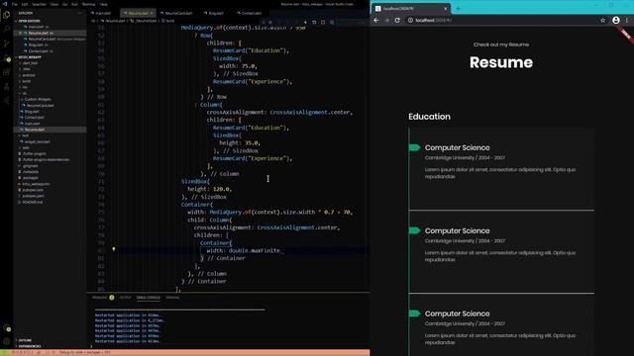
Task: Switch to the Problems panel tab
Action: click(x=103, y=298)
